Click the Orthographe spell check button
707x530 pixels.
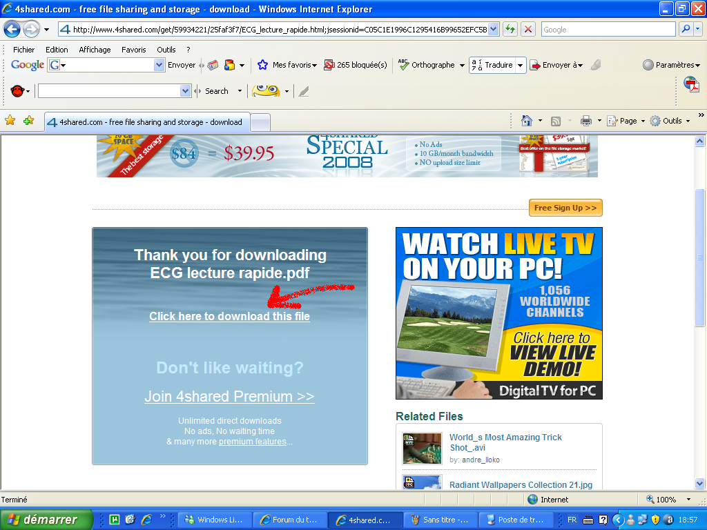pyautogui.click(x=427, y=65)
